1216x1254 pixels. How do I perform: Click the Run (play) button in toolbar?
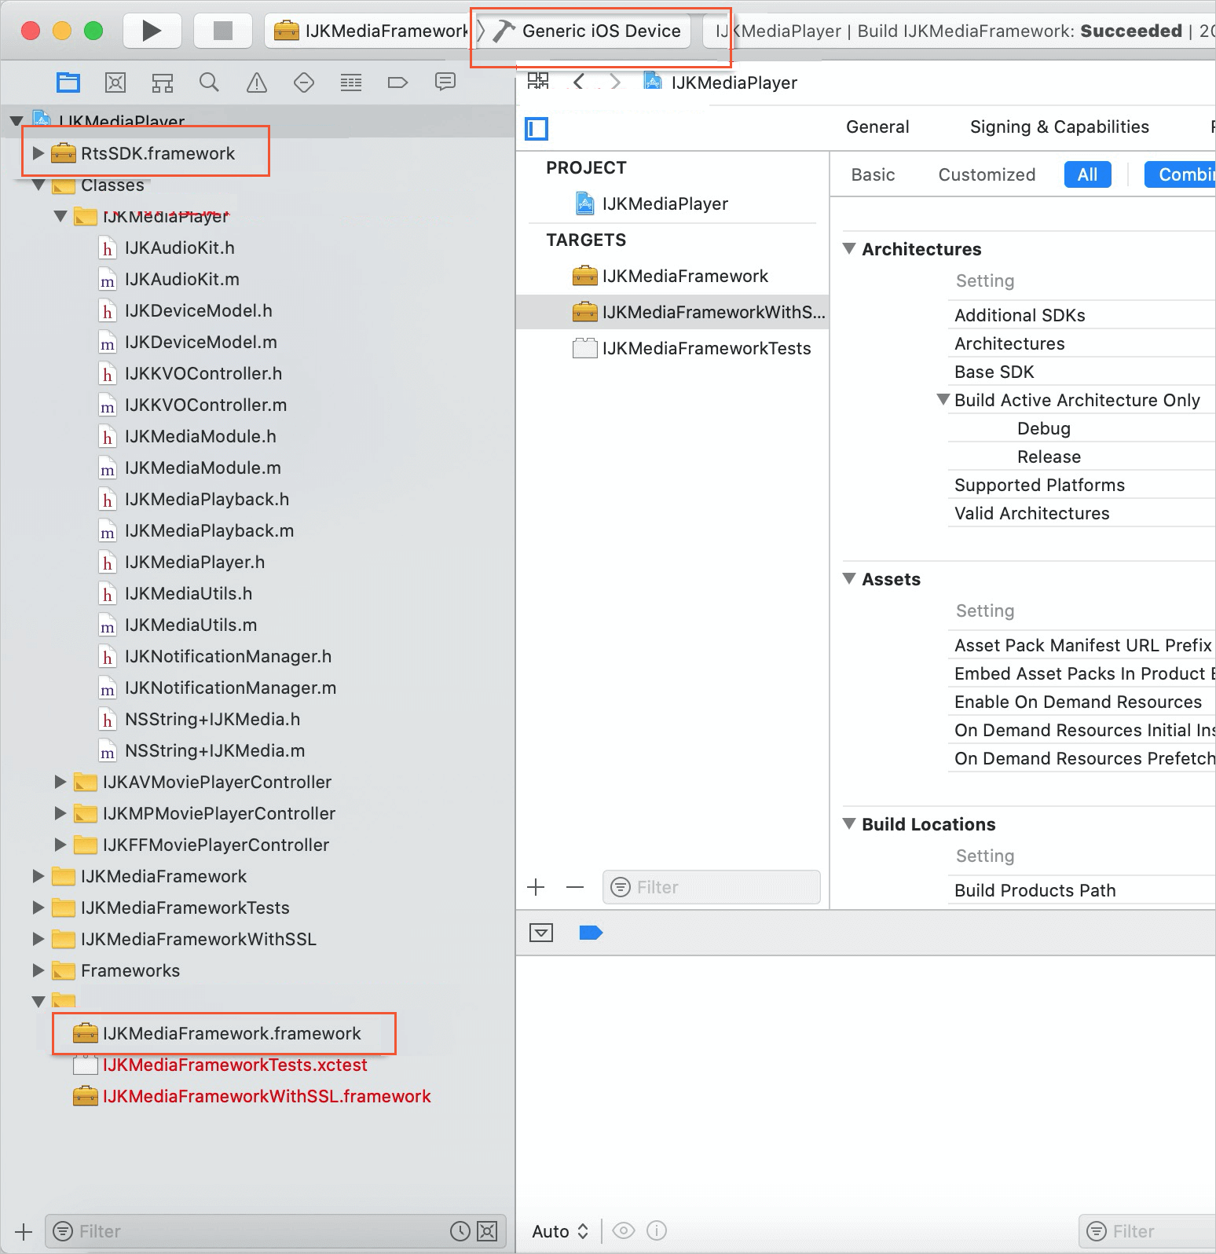point(152,31)
